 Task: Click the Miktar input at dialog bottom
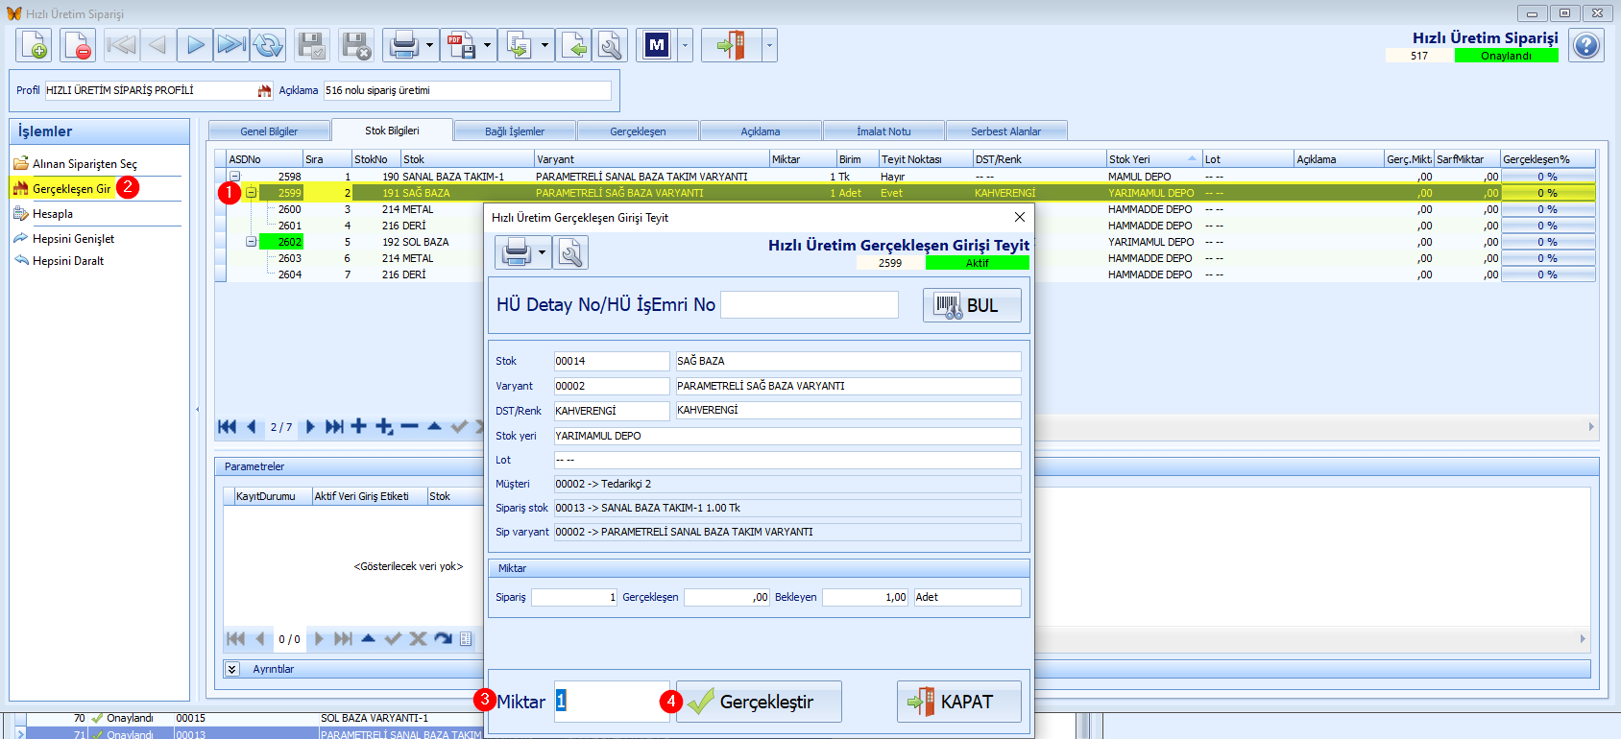coord(612,702)
